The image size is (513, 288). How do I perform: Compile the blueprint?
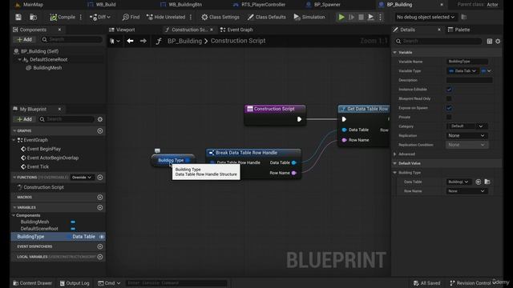click(x=63, y=17)
